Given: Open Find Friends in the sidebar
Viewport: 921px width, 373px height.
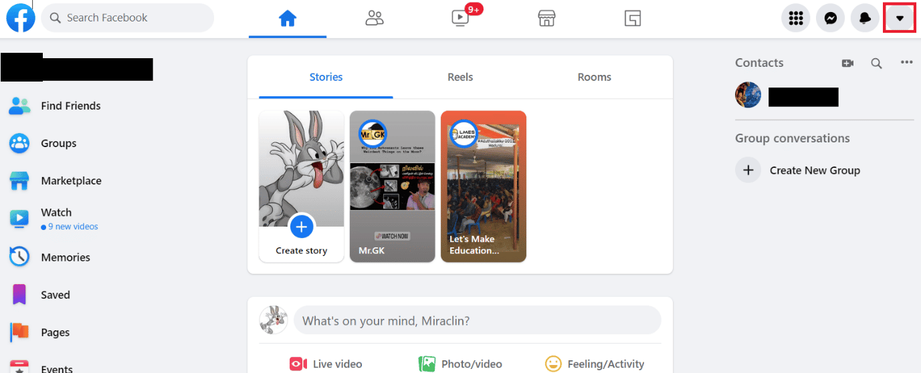Looking at the screenshot, I should pos(70,106).
